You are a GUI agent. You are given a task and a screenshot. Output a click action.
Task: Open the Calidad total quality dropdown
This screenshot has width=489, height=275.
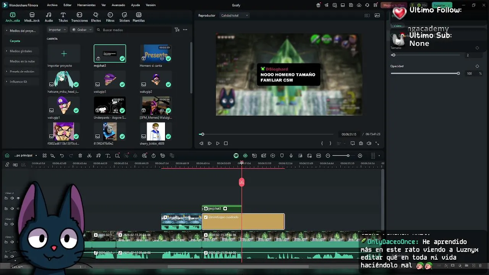click(x=235, y=16)
